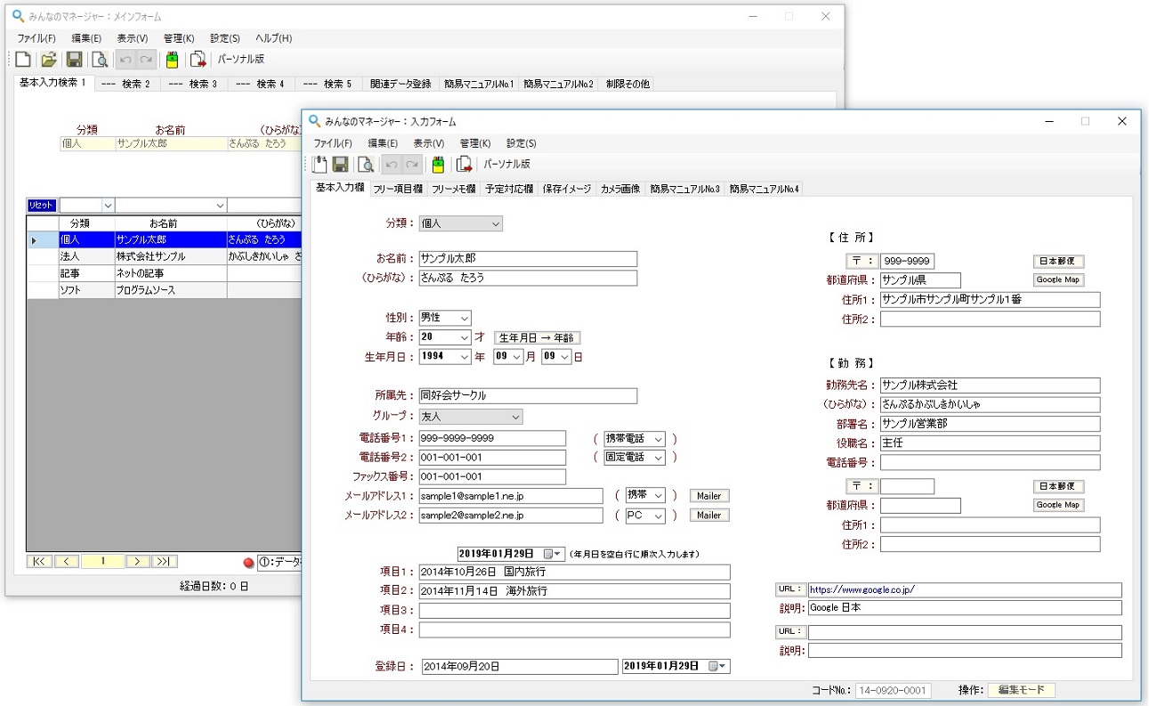This screenshot has width=1149, height=706.
Task: Open ヘルプ(H) menu in main form
Action: point(273,38)
